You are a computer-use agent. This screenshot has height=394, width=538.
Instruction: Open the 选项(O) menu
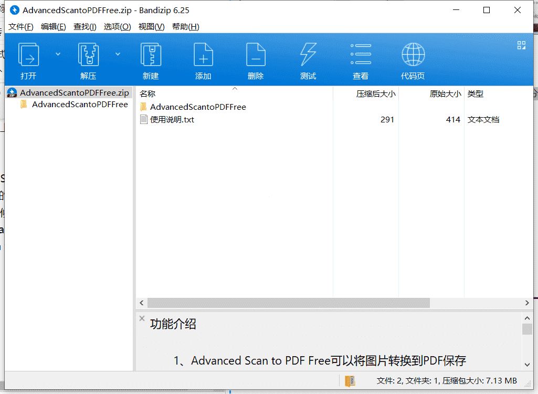(x=118, y=27)
